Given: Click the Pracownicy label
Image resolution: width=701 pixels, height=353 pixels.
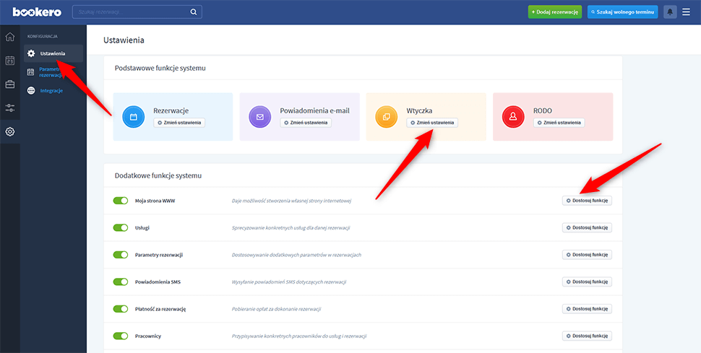Looking at the screenshot, I should coord(148,336).
